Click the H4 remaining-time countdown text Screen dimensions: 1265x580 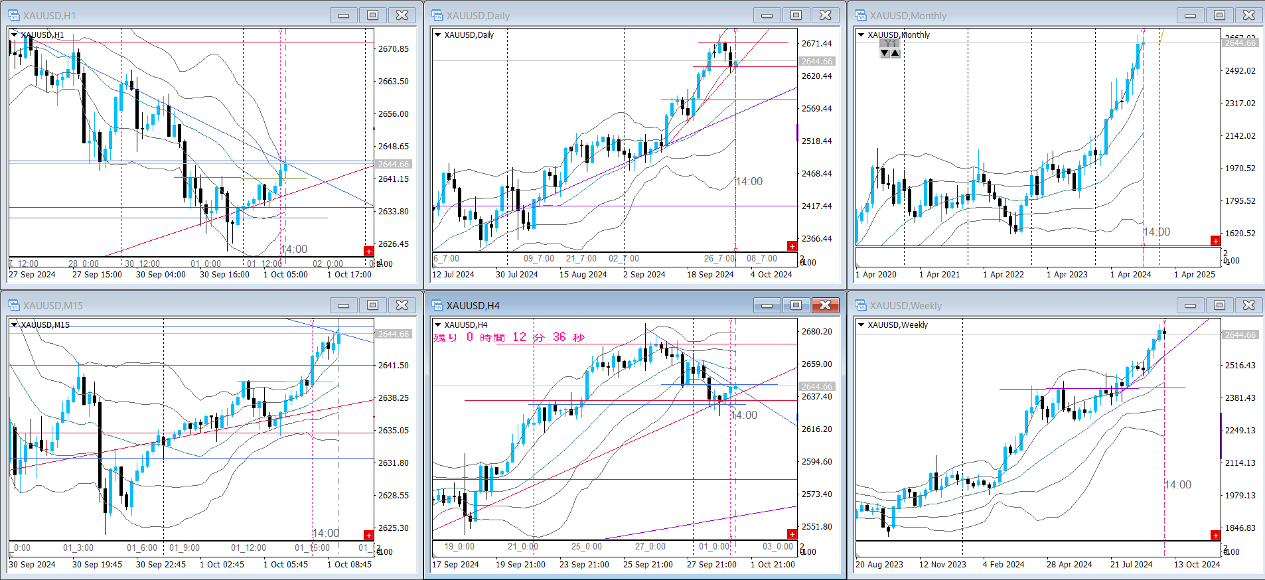point(509,337)
